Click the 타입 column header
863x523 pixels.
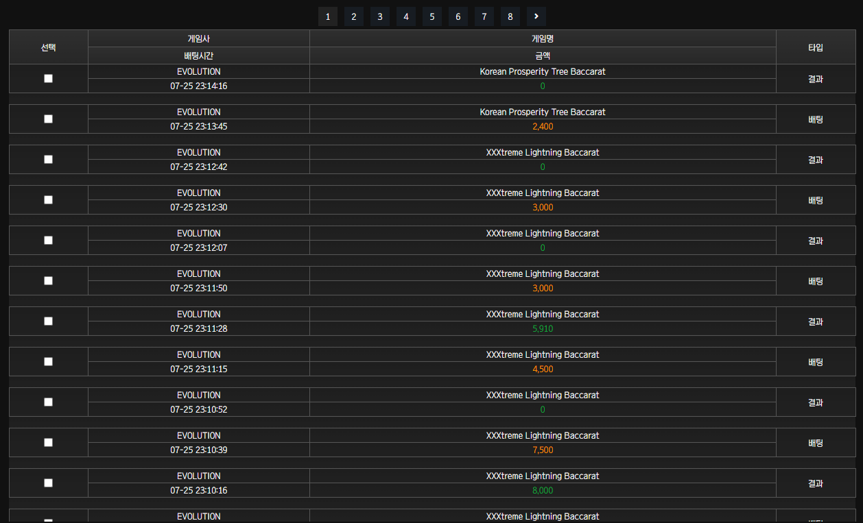tap(816, 47)
